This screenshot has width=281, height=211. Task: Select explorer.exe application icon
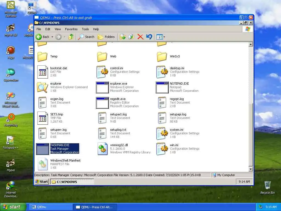(x=102, y=87)
